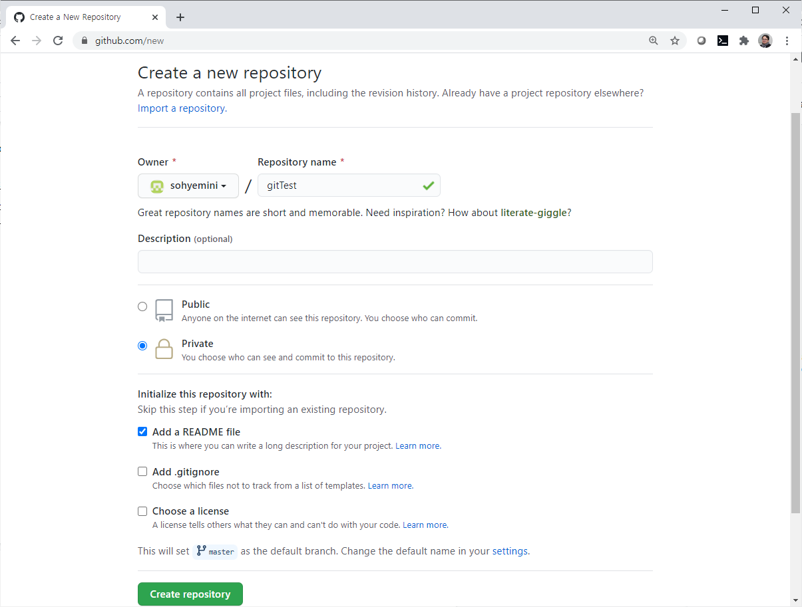This screenshot has height=607, width=802.
Task: Open the Owner sohyemini dropdown
Action: [x=188, y=185]
